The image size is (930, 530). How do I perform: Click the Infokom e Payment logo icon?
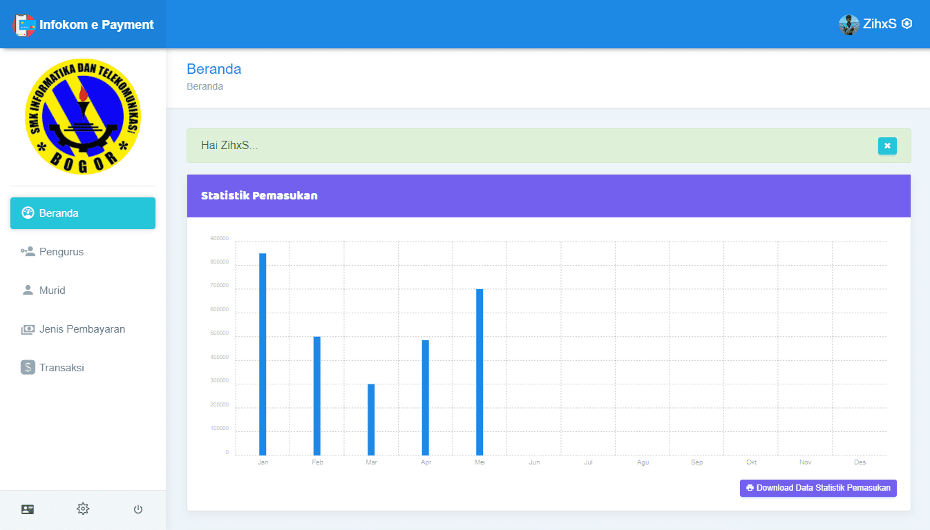pos(23,25)
